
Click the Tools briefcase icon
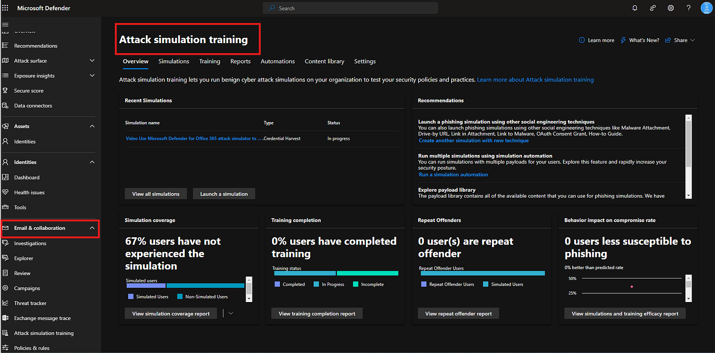[5, 207]
